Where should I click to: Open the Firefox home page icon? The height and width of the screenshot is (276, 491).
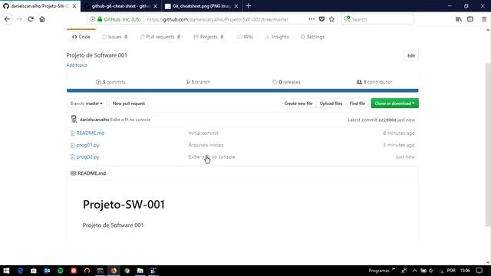(x=42, y=19)
